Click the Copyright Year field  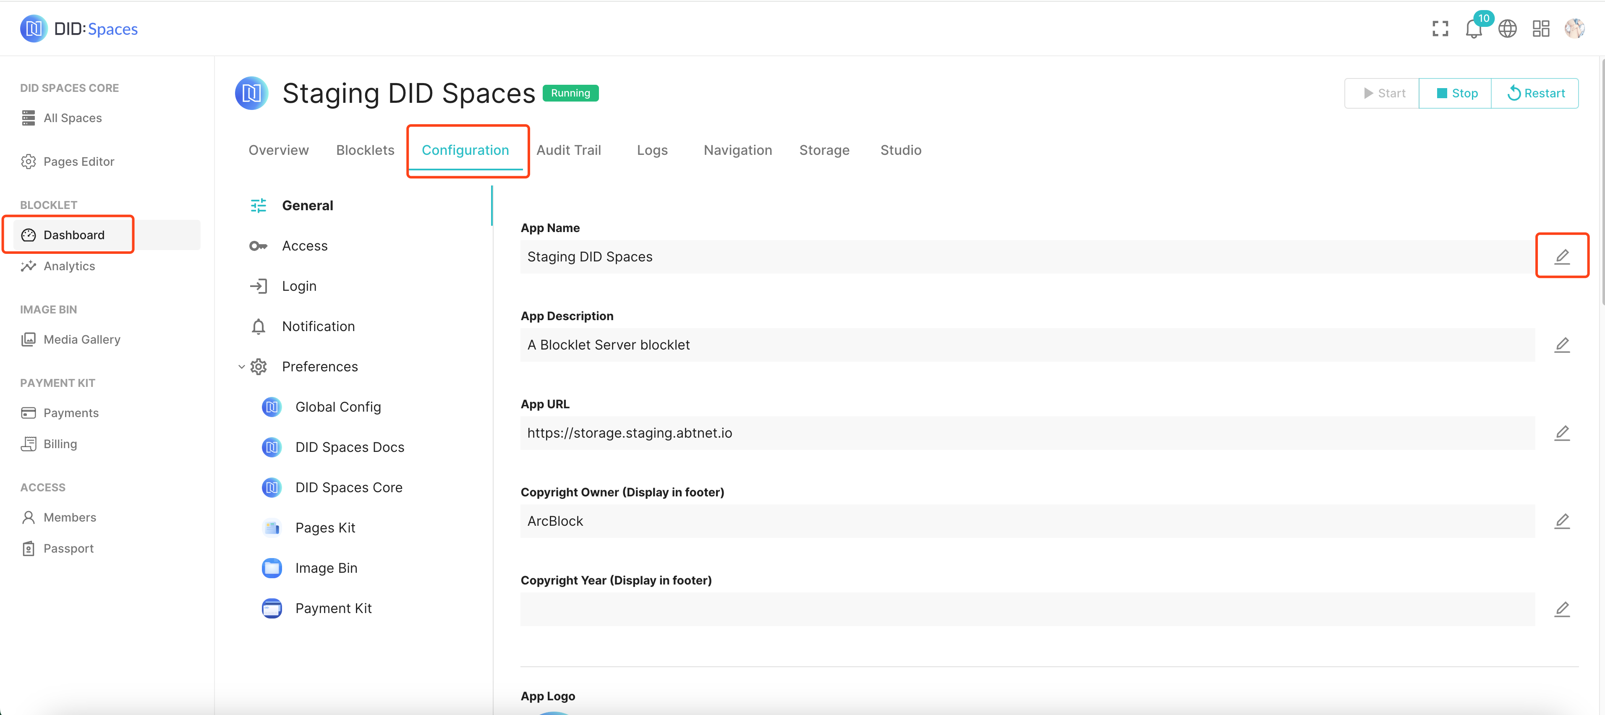1027,608
